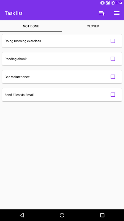Open recent apps square button

click(x=102, y=215)
